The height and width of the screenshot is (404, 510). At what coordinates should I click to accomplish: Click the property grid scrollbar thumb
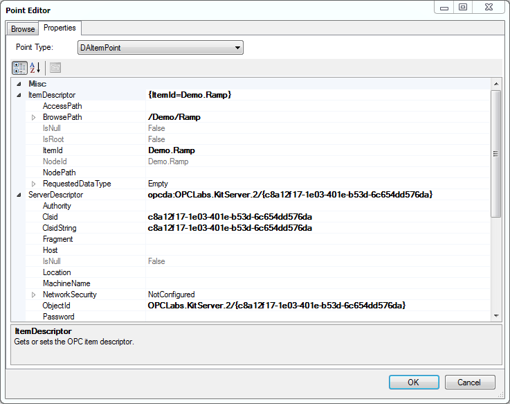point(495,154)
